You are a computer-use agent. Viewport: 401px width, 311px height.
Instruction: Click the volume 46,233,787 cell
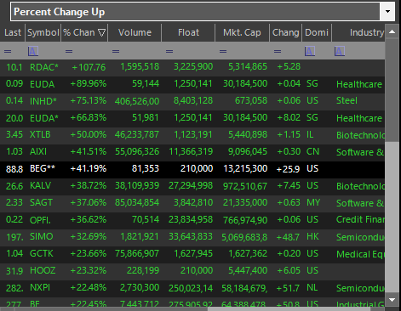click(137, 134)
